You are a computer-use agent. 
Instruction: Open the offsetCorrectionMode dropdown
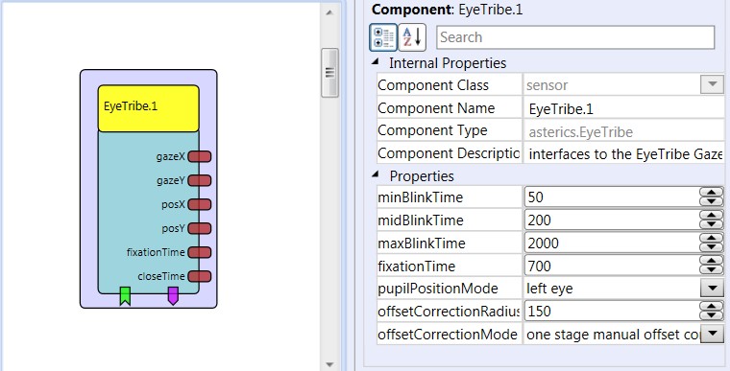tap(712, 335)
